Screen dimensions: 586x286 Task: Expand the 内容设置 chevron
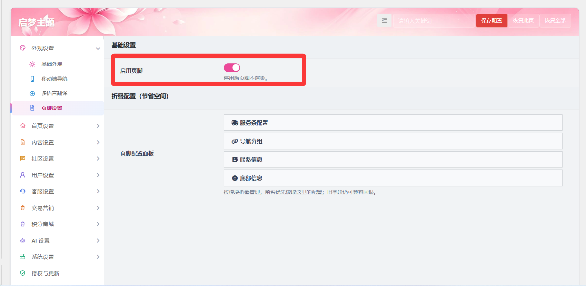tap(98, 142)
